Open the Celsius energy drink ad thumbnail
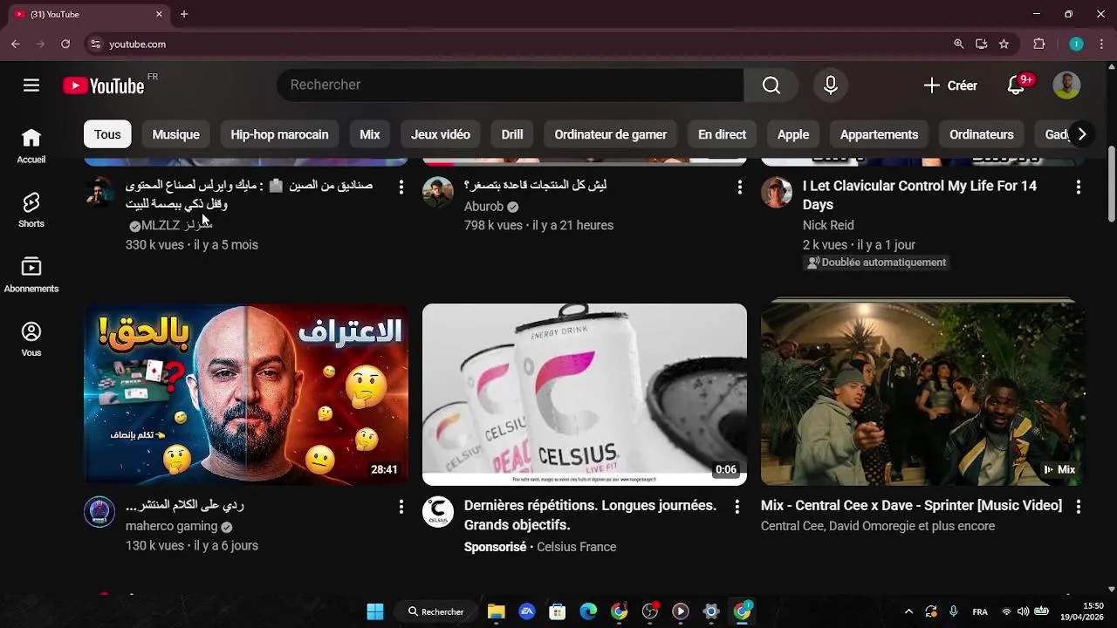Image resolution: width=1117 pixels, height=628 pixels. [585, 394]
